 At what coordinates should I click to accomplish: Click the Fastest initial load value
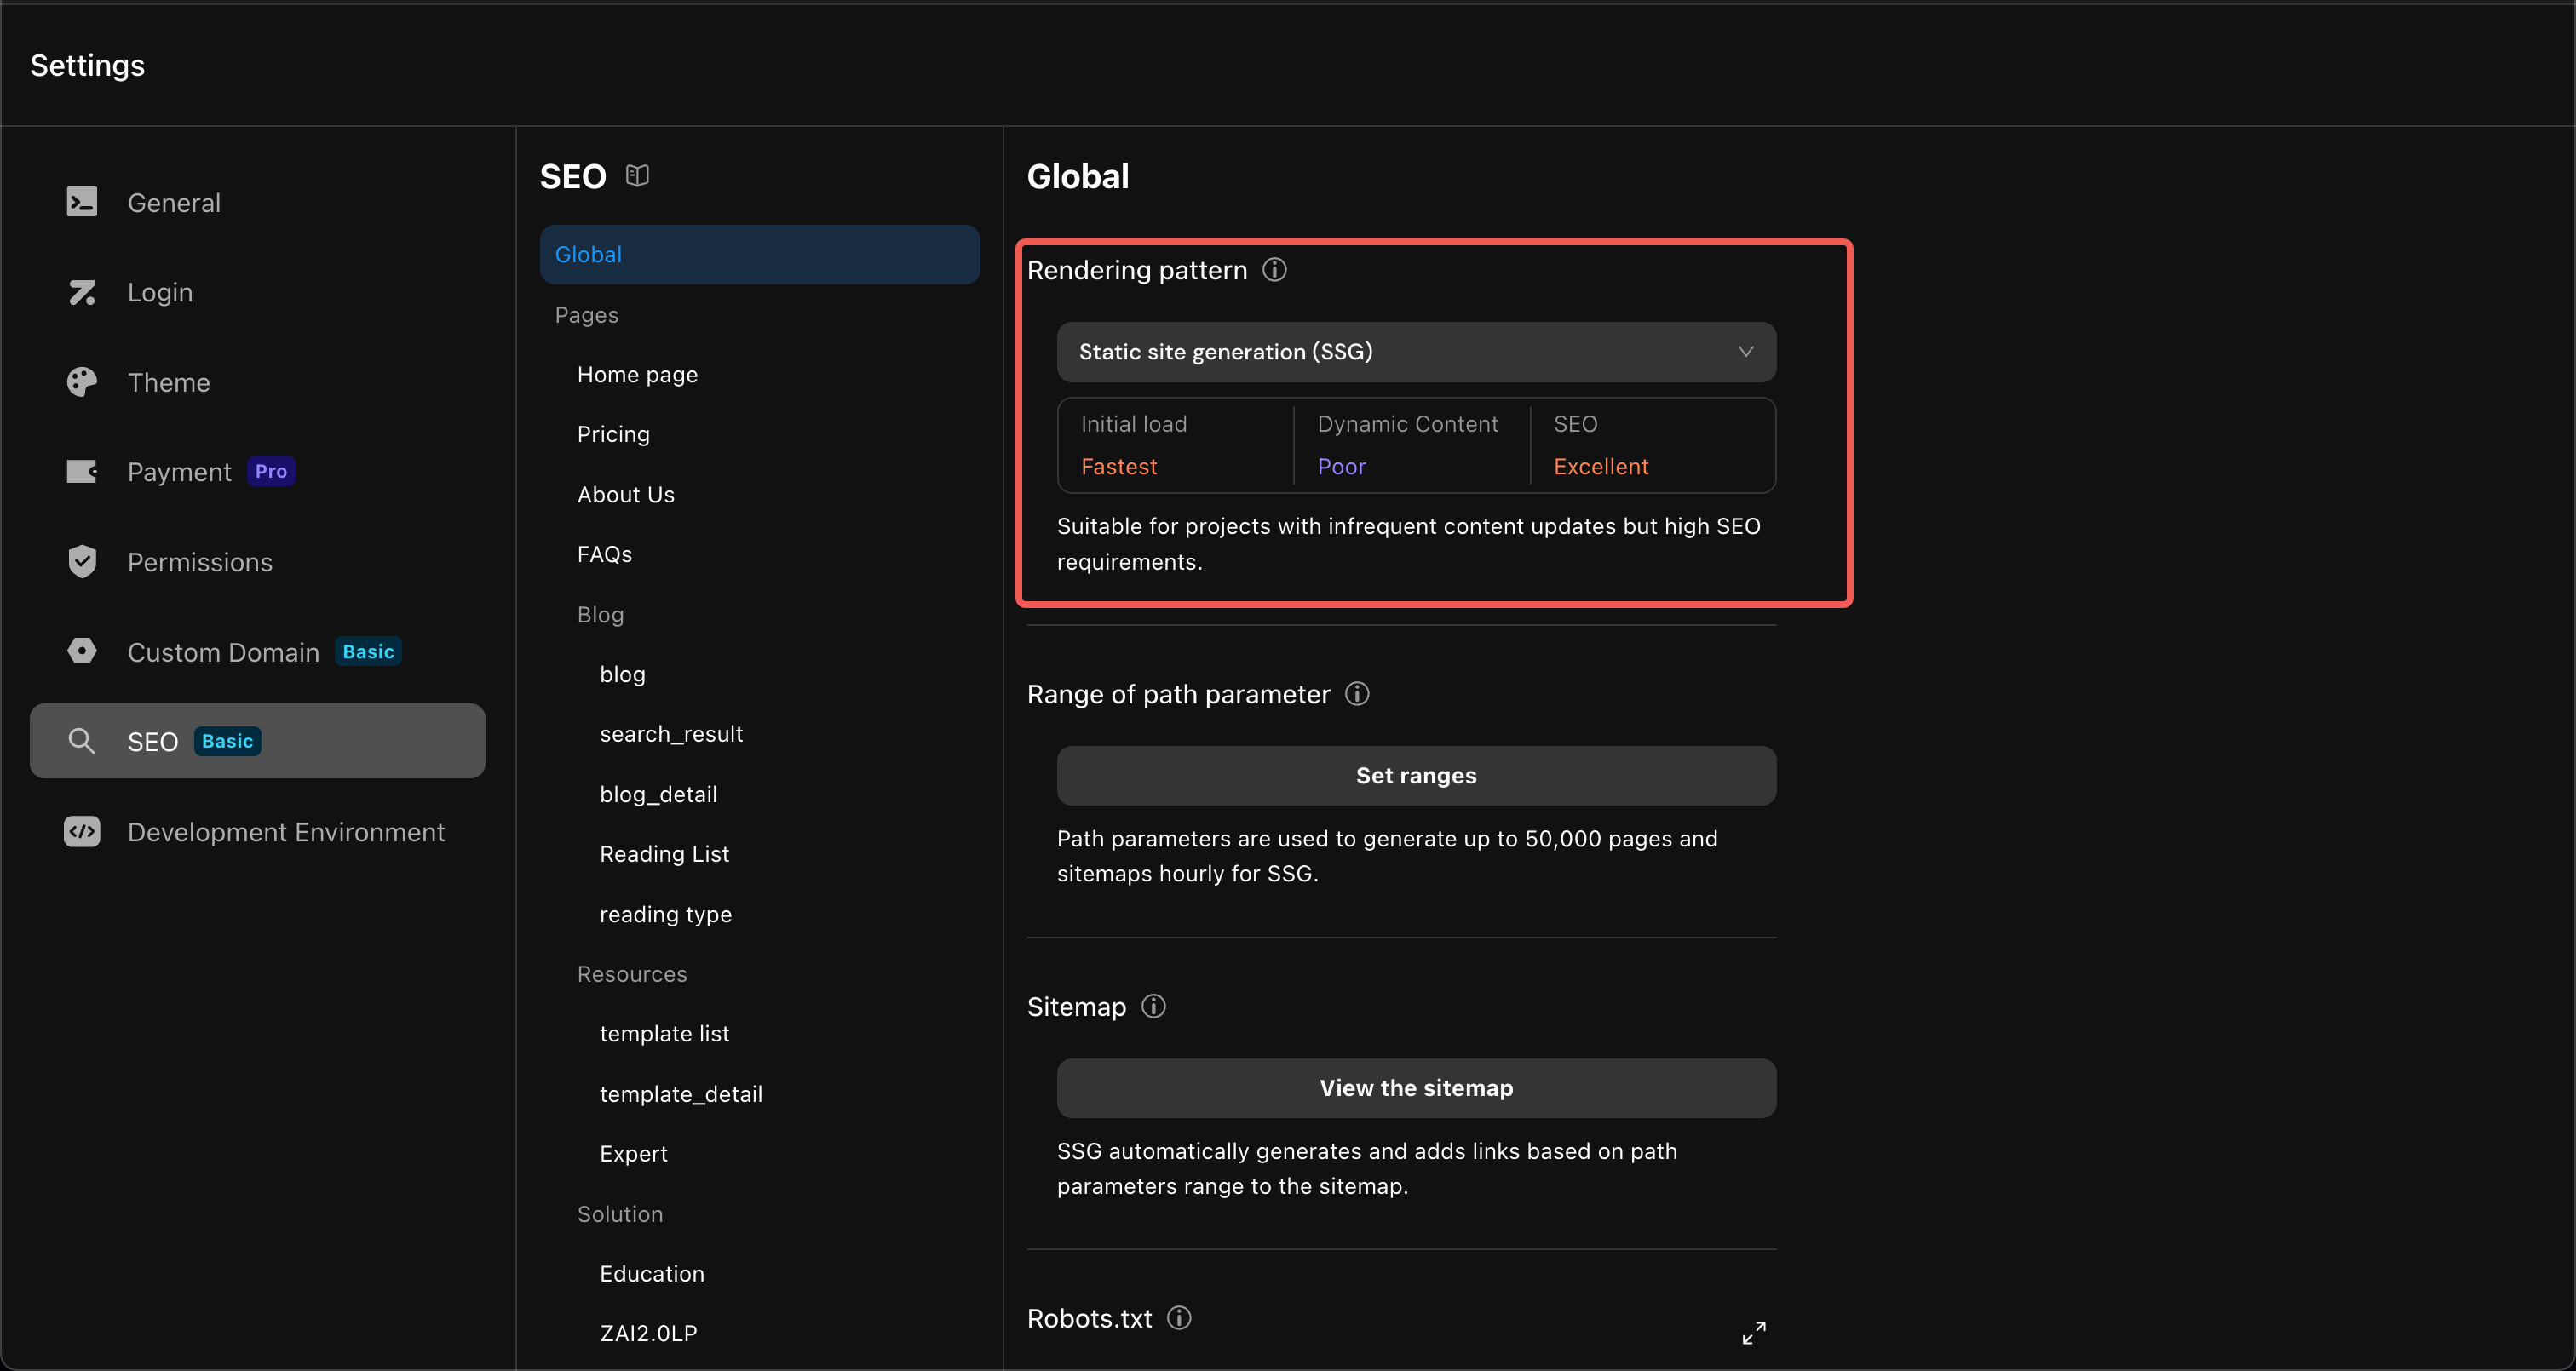[1118, 467]
